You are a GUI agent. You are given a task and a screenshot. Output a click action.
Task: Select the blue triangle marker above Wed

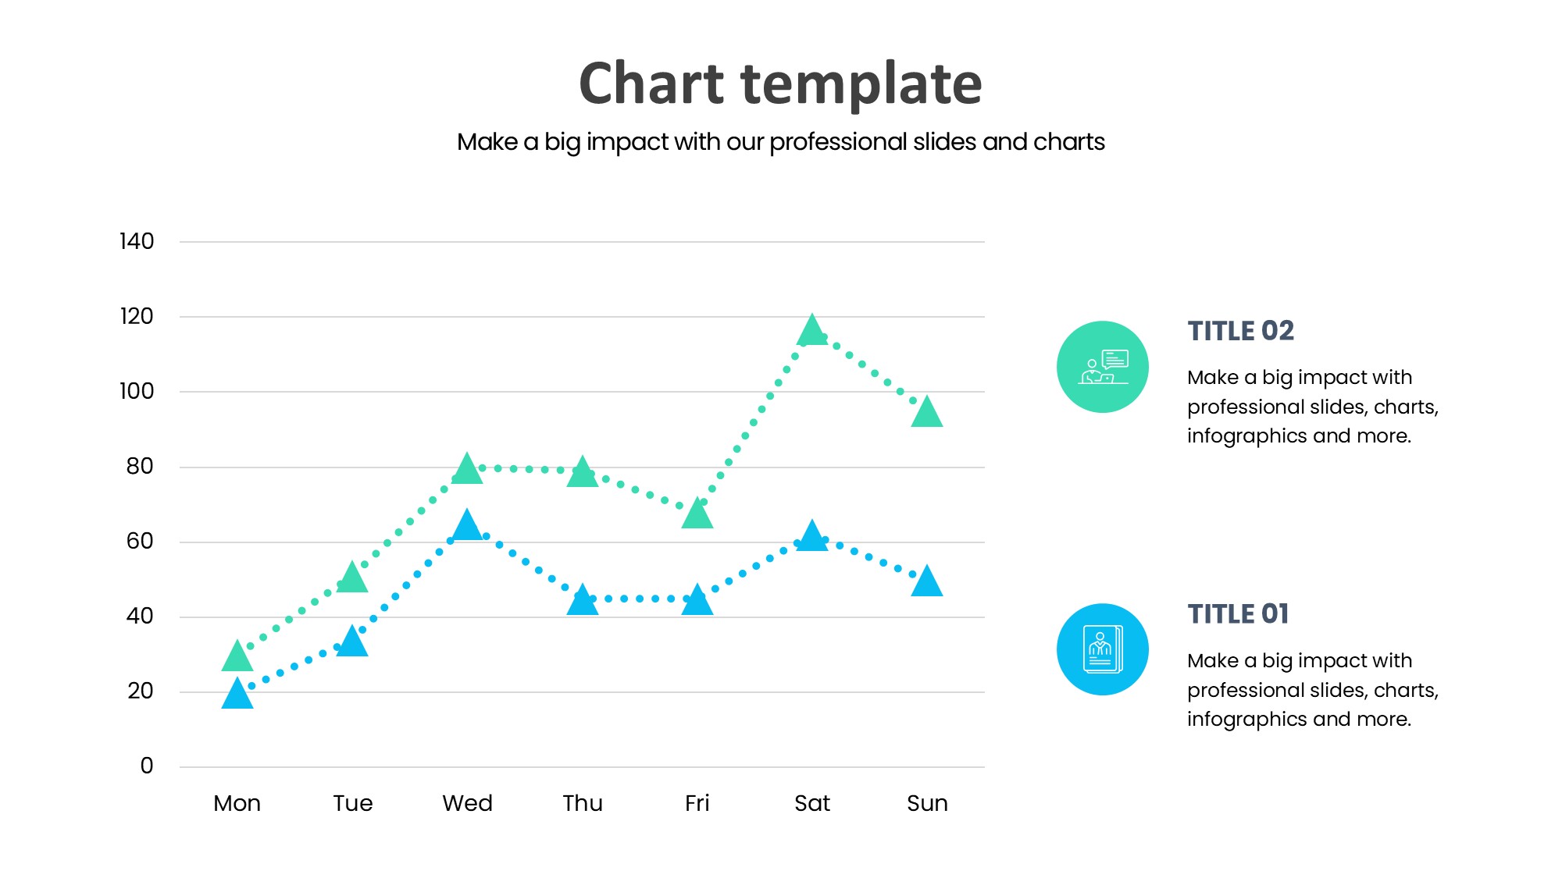[467, 526]
